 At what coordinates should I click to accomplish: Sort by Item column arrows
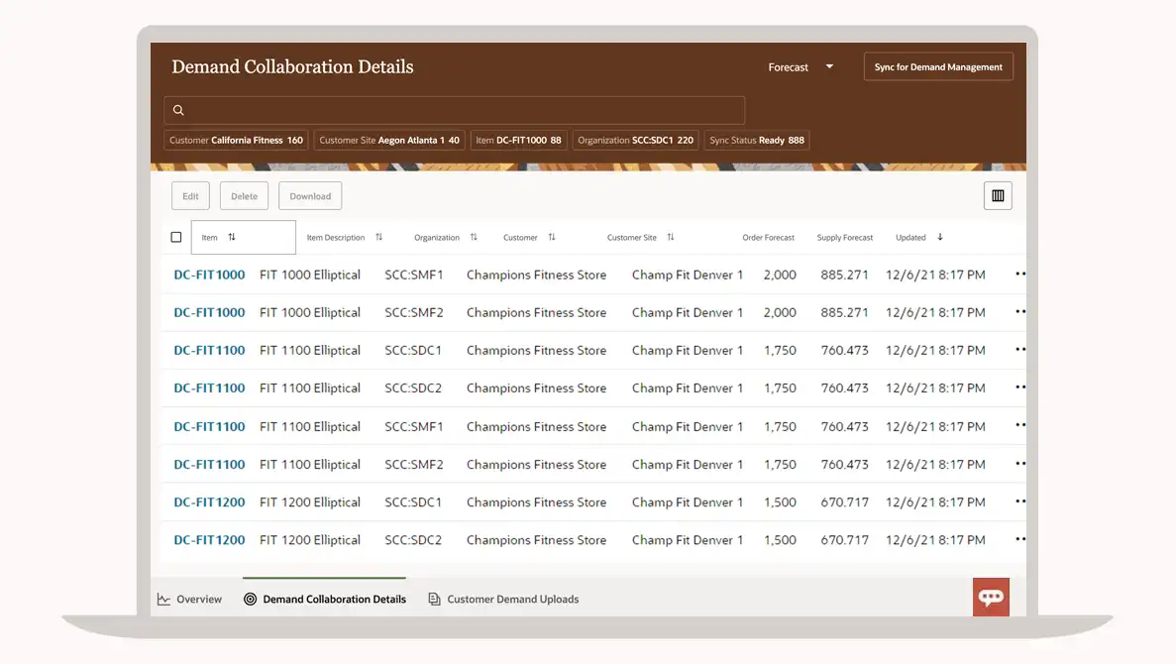(x=232, y=238)
